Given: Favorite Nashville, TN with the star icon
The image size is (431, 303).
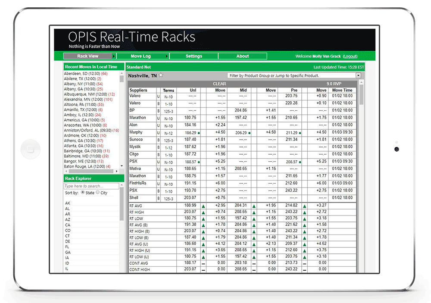Looking at the screenshot, I should [x=161, y=75].
